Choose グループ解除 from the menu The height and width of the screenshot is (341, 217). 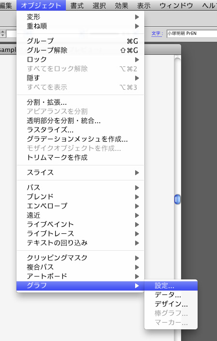click(80, 50)
